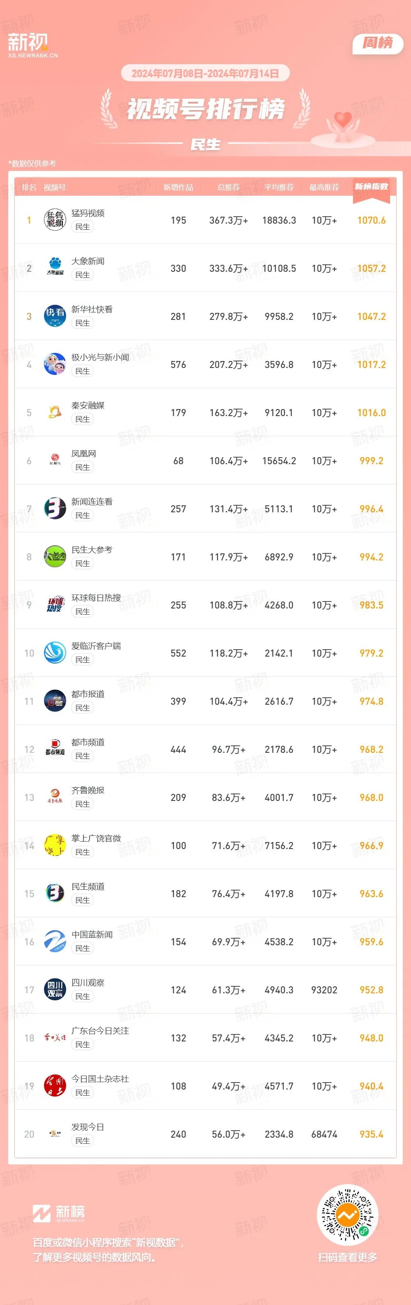The image size is (411, 1305).
Task: Open the 大象新闻 blue paw logo
Action: coord(55,268)
